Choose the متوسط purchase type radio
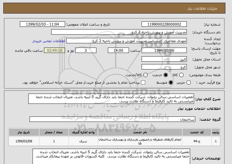Image resolution: width=232 pixels, height=164 pixels. coord(171,82)
